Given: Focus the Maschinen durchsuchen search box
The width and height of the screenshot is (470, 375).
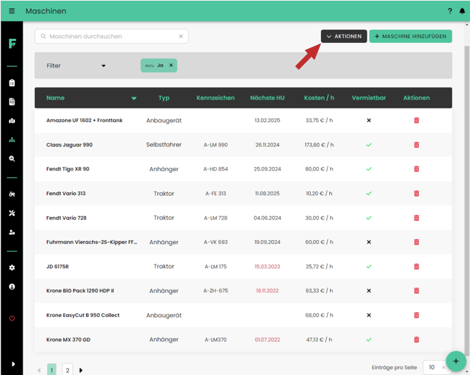Looking at the screenshot, I should [x=111, y=36].
